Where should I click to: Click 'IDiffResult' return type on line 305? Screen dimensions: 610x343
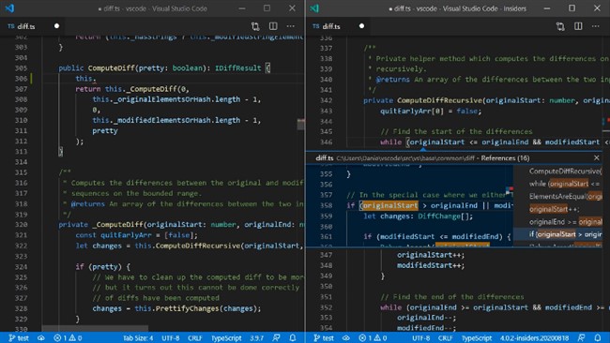[237, 68]
